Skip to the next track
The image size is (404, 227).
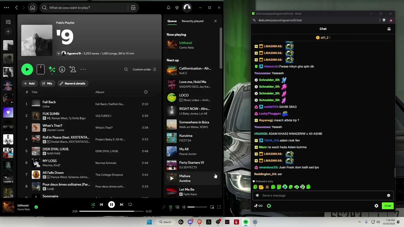pyautogui.click(x=122, y=205)
